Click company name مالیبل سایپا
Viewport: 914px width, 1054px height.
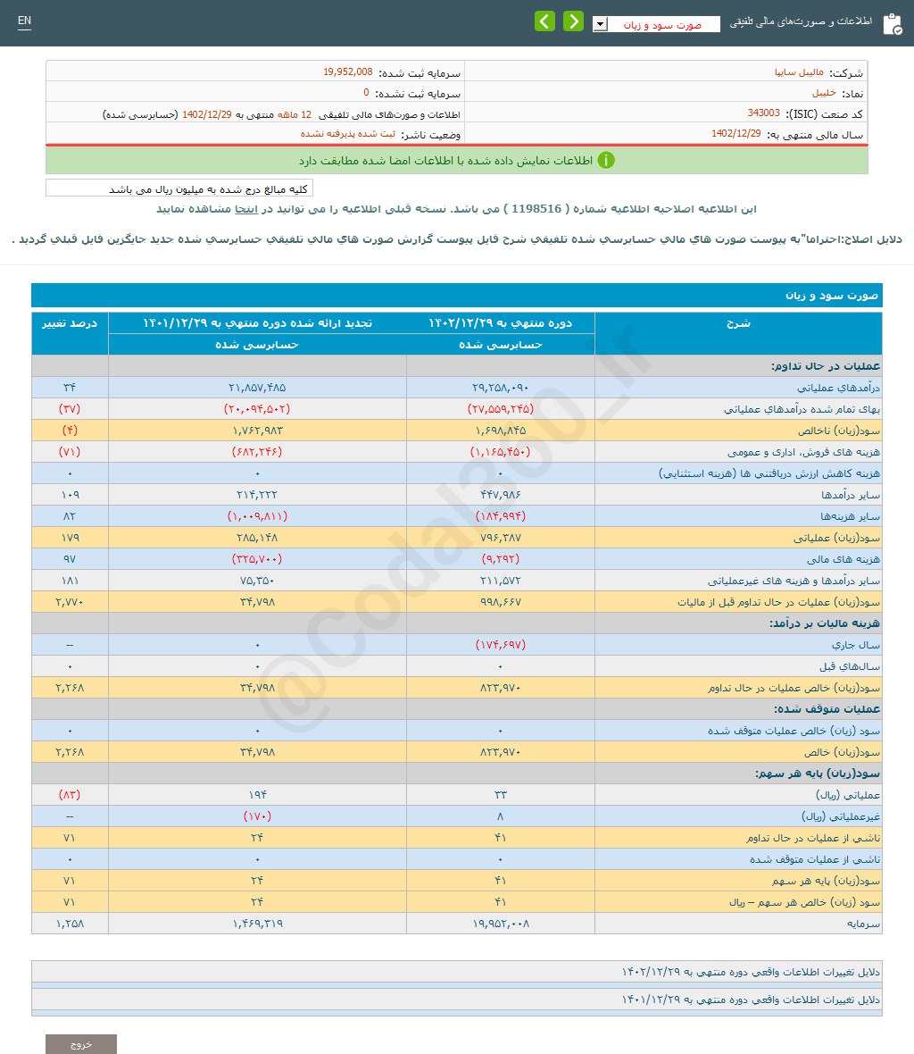point(799,72)
